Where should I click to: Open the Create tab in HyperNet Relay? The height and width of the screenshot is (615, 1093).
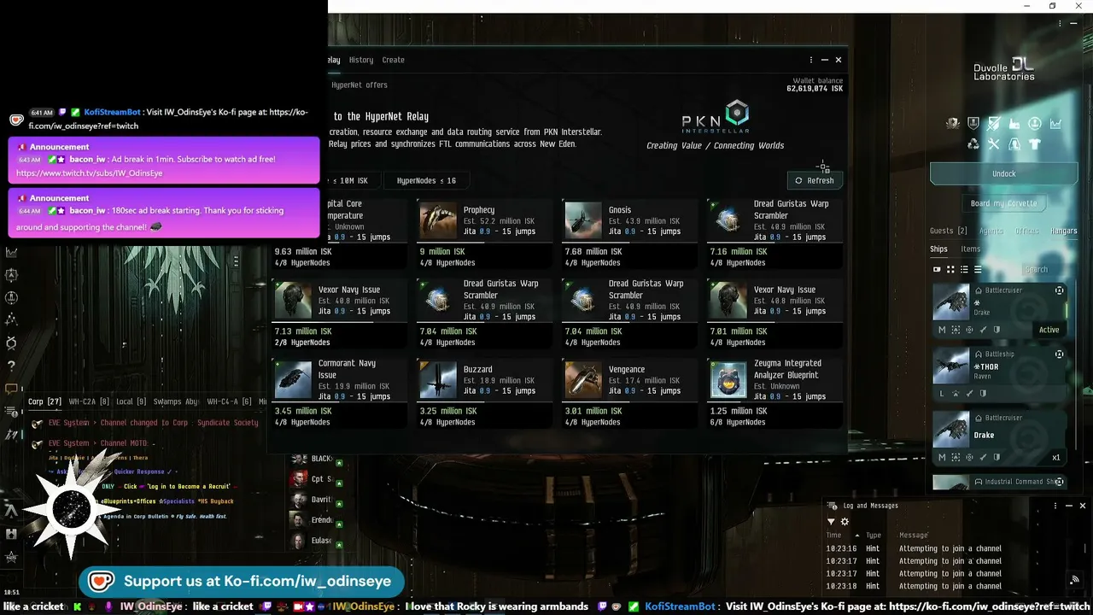[x=393, y=60]
